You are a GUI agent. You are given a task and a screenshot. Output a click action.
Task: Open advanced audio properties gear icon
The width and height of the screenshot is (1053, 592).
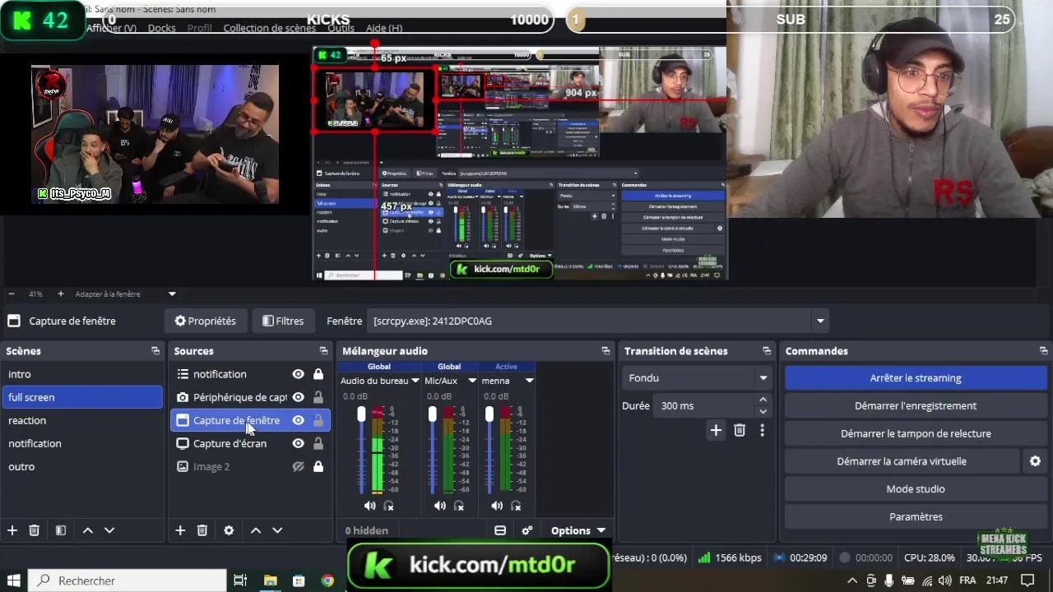(x=526, y=530)
